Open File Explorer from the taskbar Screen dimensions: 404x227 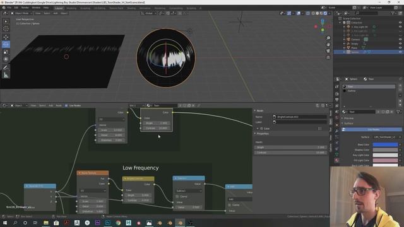coord(46,223)
